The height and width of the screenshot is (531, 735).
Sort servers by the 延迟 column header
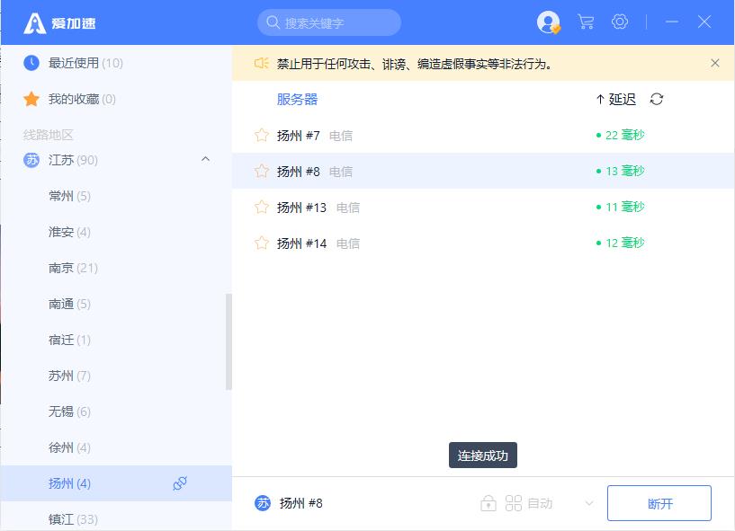[x=616, y=100]
